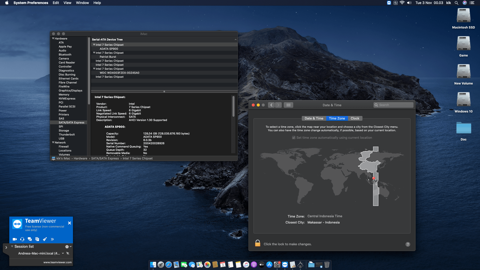Open Safari from Dock
Image resolution: width=480 pixels, height=270 pixels.
[x=168, y=264]
